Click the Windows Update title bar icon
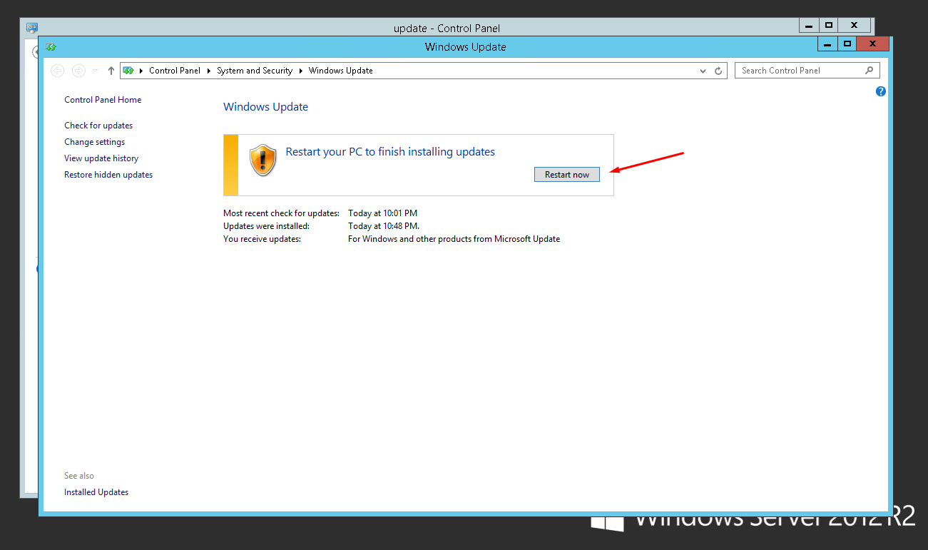928x550 pixels. 51,47
